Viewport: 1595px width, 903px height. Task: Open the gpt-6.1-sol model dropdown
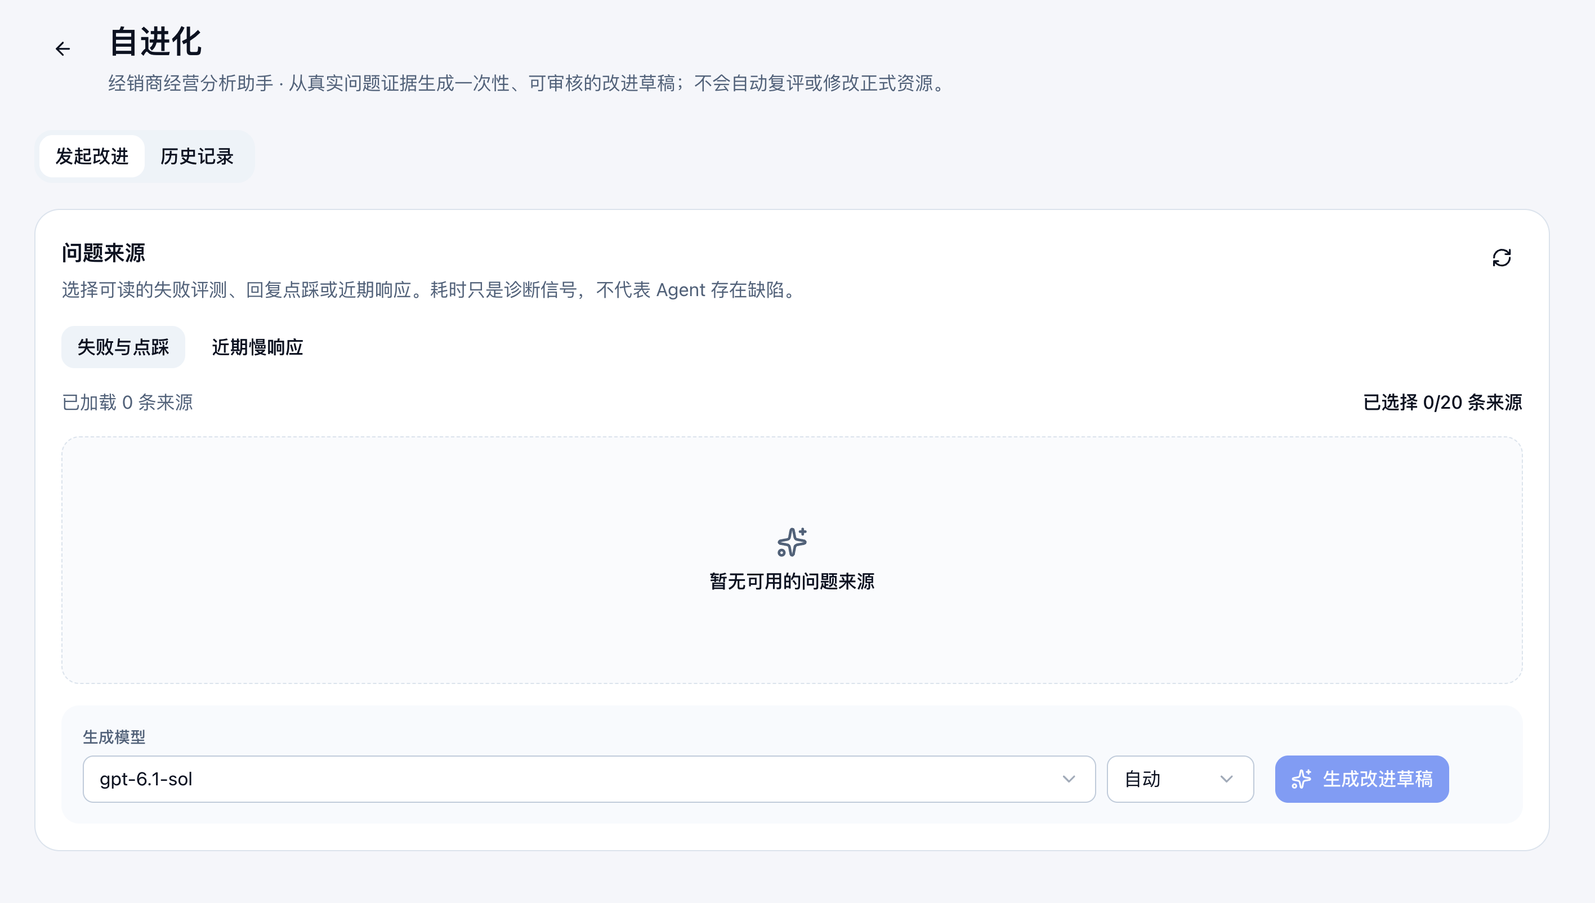(x=588, y=779)
